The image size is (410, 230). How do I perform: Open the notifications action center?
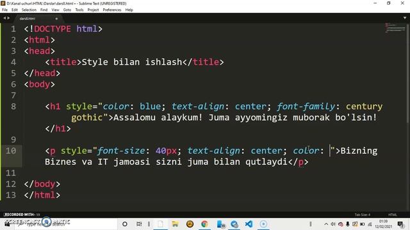click(400, 224)
